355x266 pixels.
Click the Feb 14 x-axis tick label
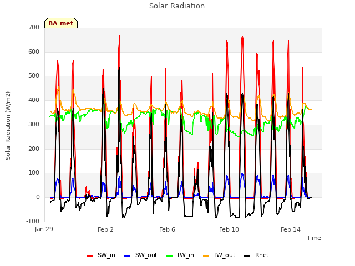291,229
